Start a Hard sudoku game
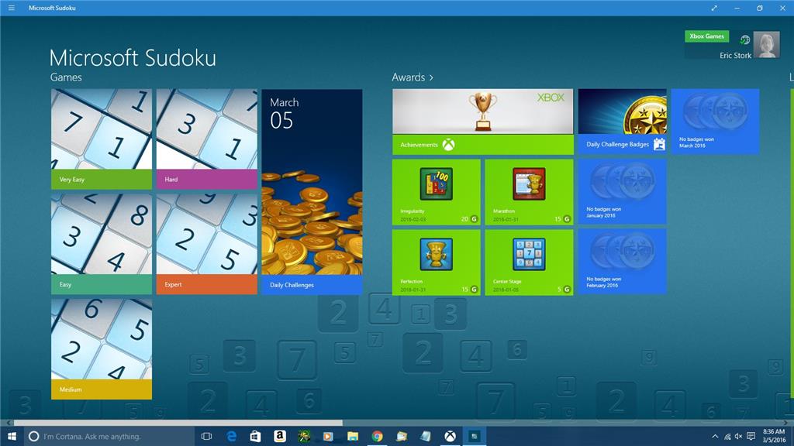 point(206,139)
